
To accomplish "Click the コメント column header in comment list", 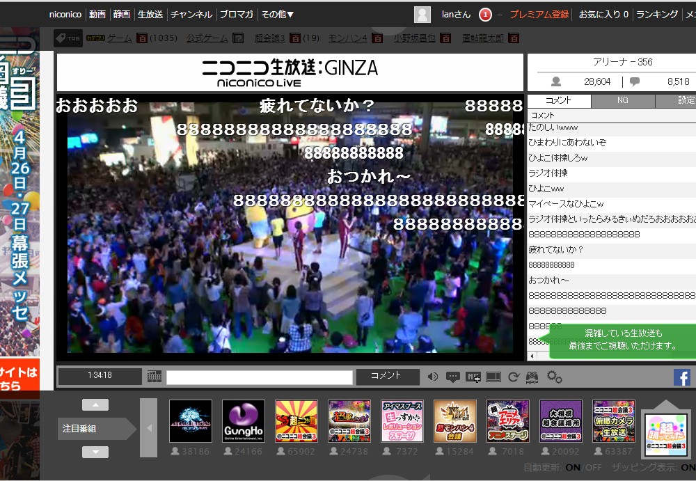I will (612, 116).
